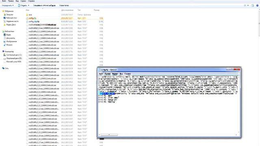The image size is (260, 146).
Task: Sort by the Размер column header
Action: coord(97,10)
